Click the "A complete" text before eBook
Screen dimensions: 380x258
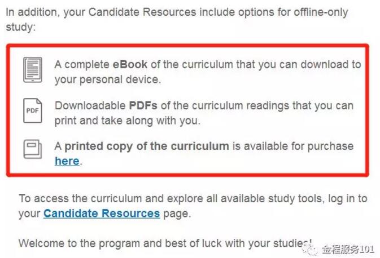(x=78, y=64)
